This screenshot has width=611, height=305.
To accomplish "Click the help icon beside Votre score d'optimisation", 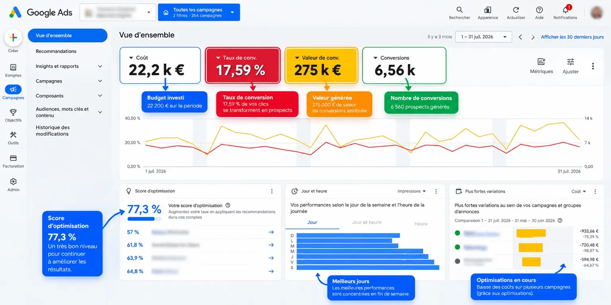I will click(x=228, y=205).
